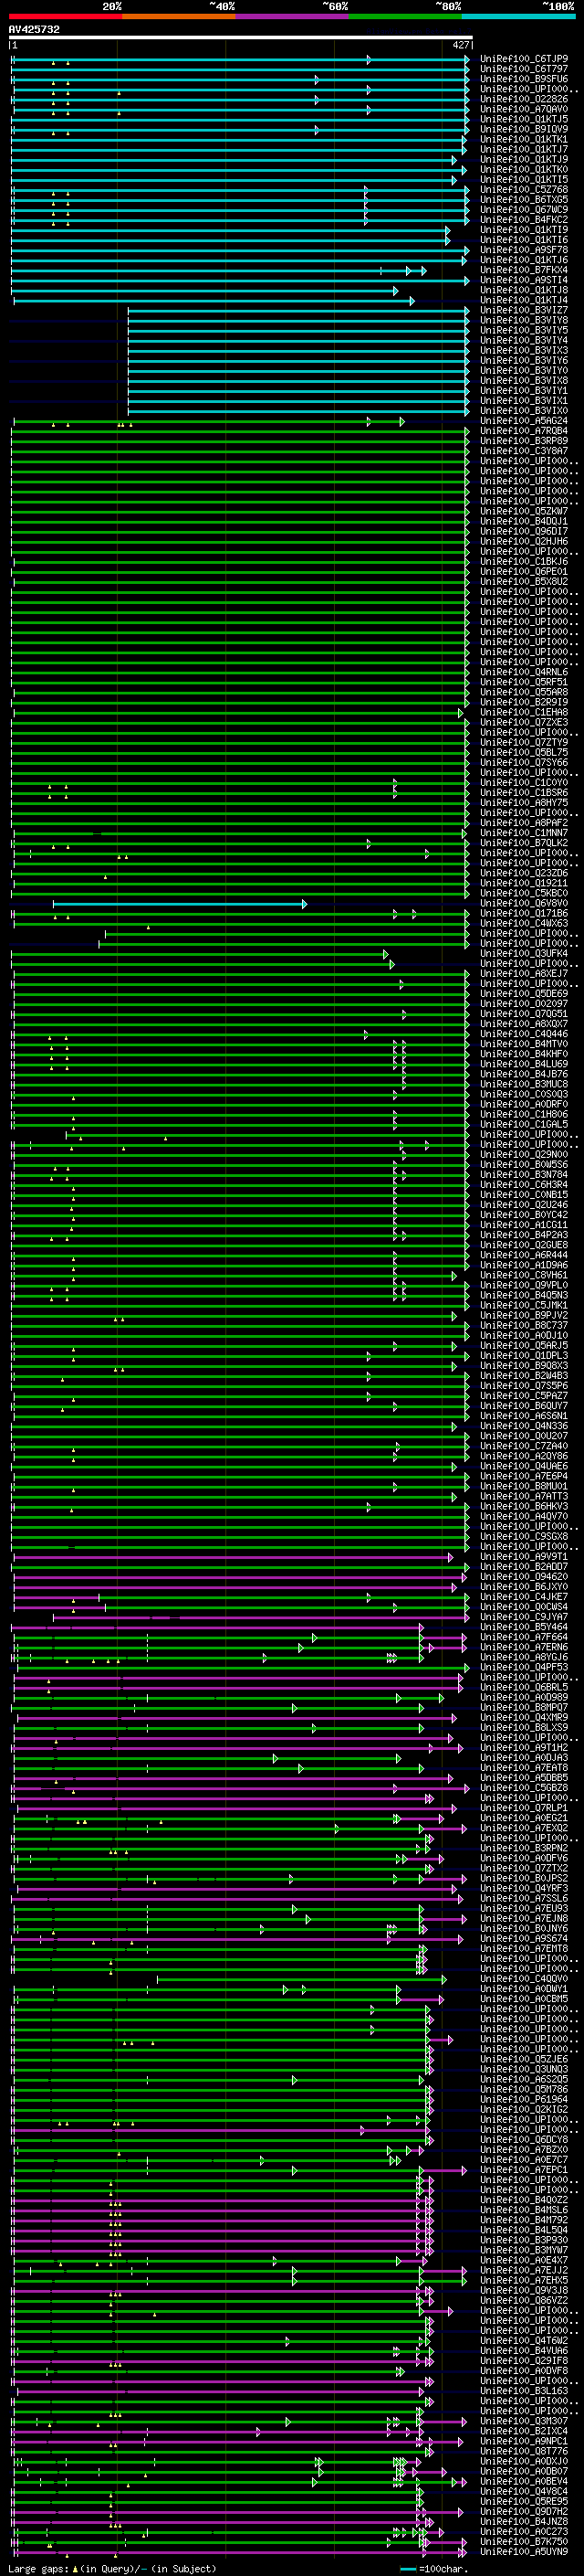Open hit UniRef100_C1BKJ6
This screenshot has width=584, height=2576.
tap(523, 562)
